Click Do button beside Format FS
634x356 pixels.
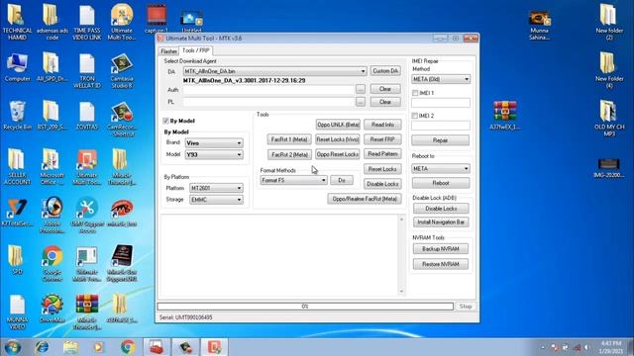[x=342, y=180]
